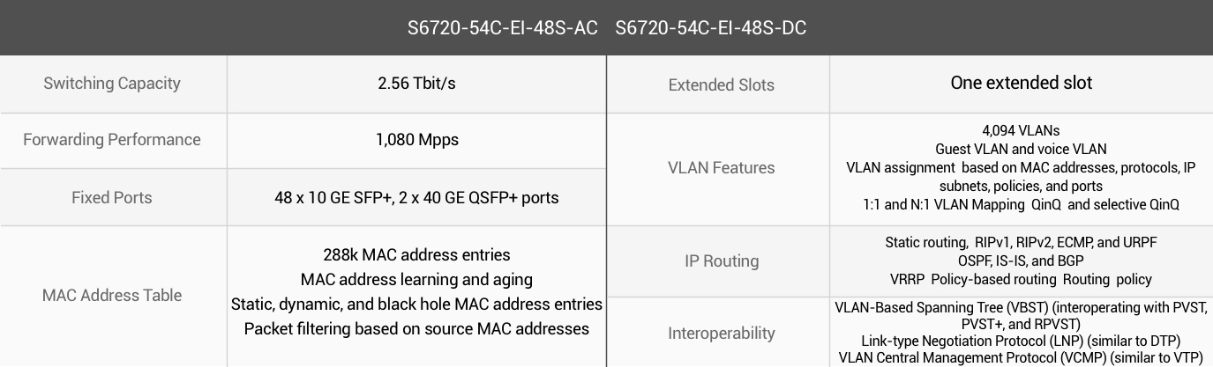Click Guest VLAN and voice VLAN line
This screenshot has width=1213, height=367.
click(x=1021, y=150)
